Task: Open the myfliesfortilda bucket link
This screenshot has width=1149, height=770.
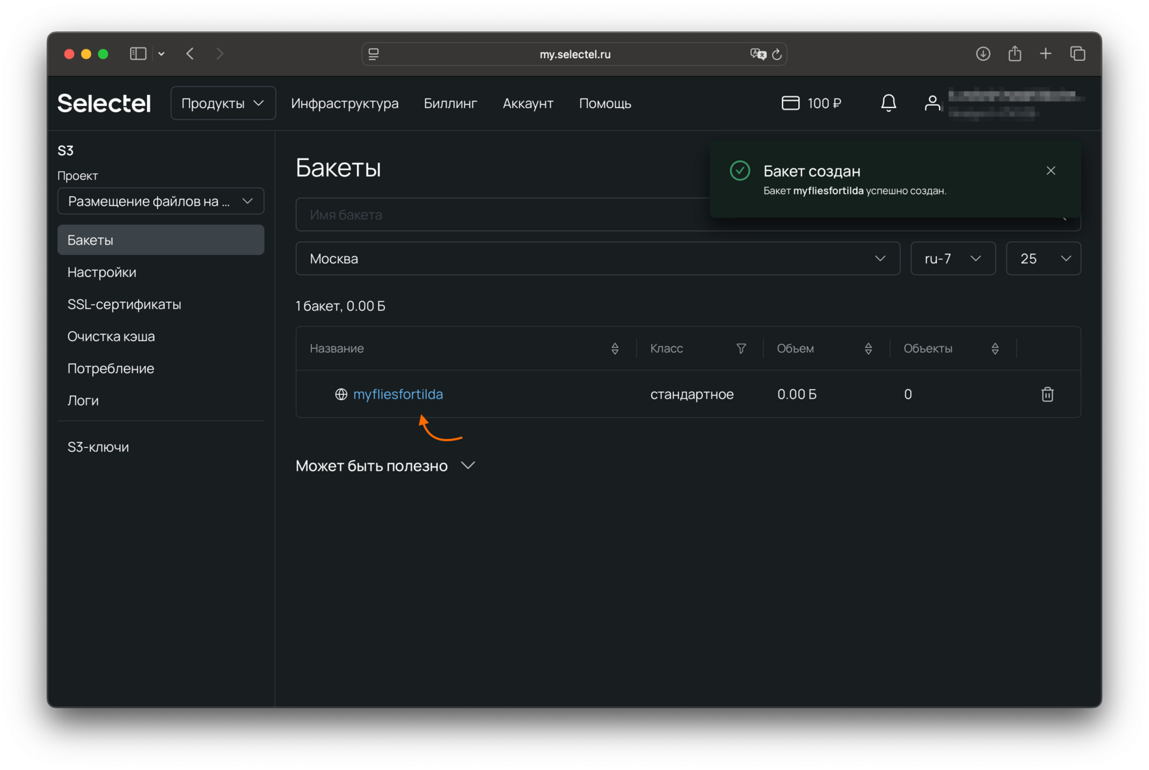Action: pos(398,394)
